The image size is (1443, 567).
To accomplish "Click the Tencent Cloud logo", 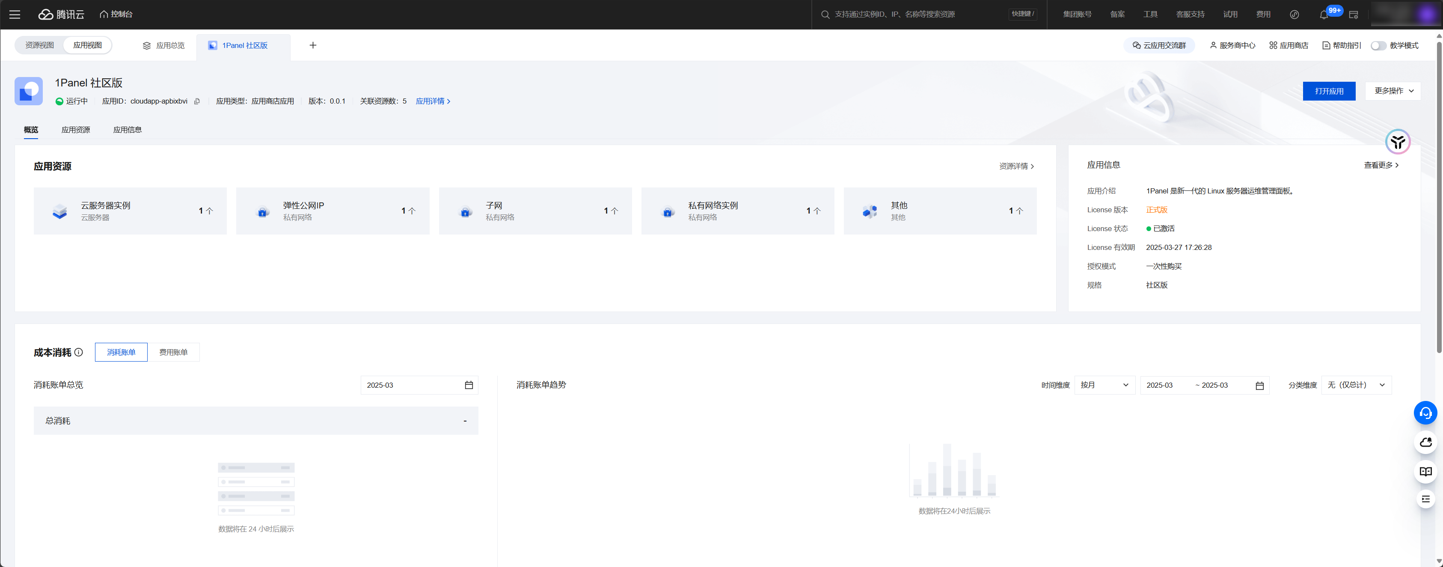I will coord(61,15).
